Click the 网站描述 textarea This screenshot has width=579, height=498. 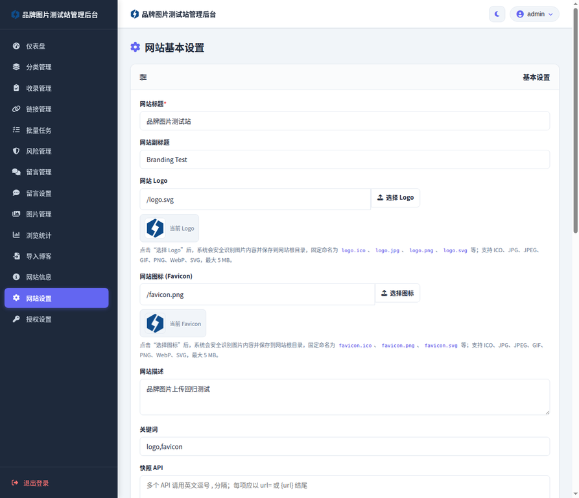[344, 397]
